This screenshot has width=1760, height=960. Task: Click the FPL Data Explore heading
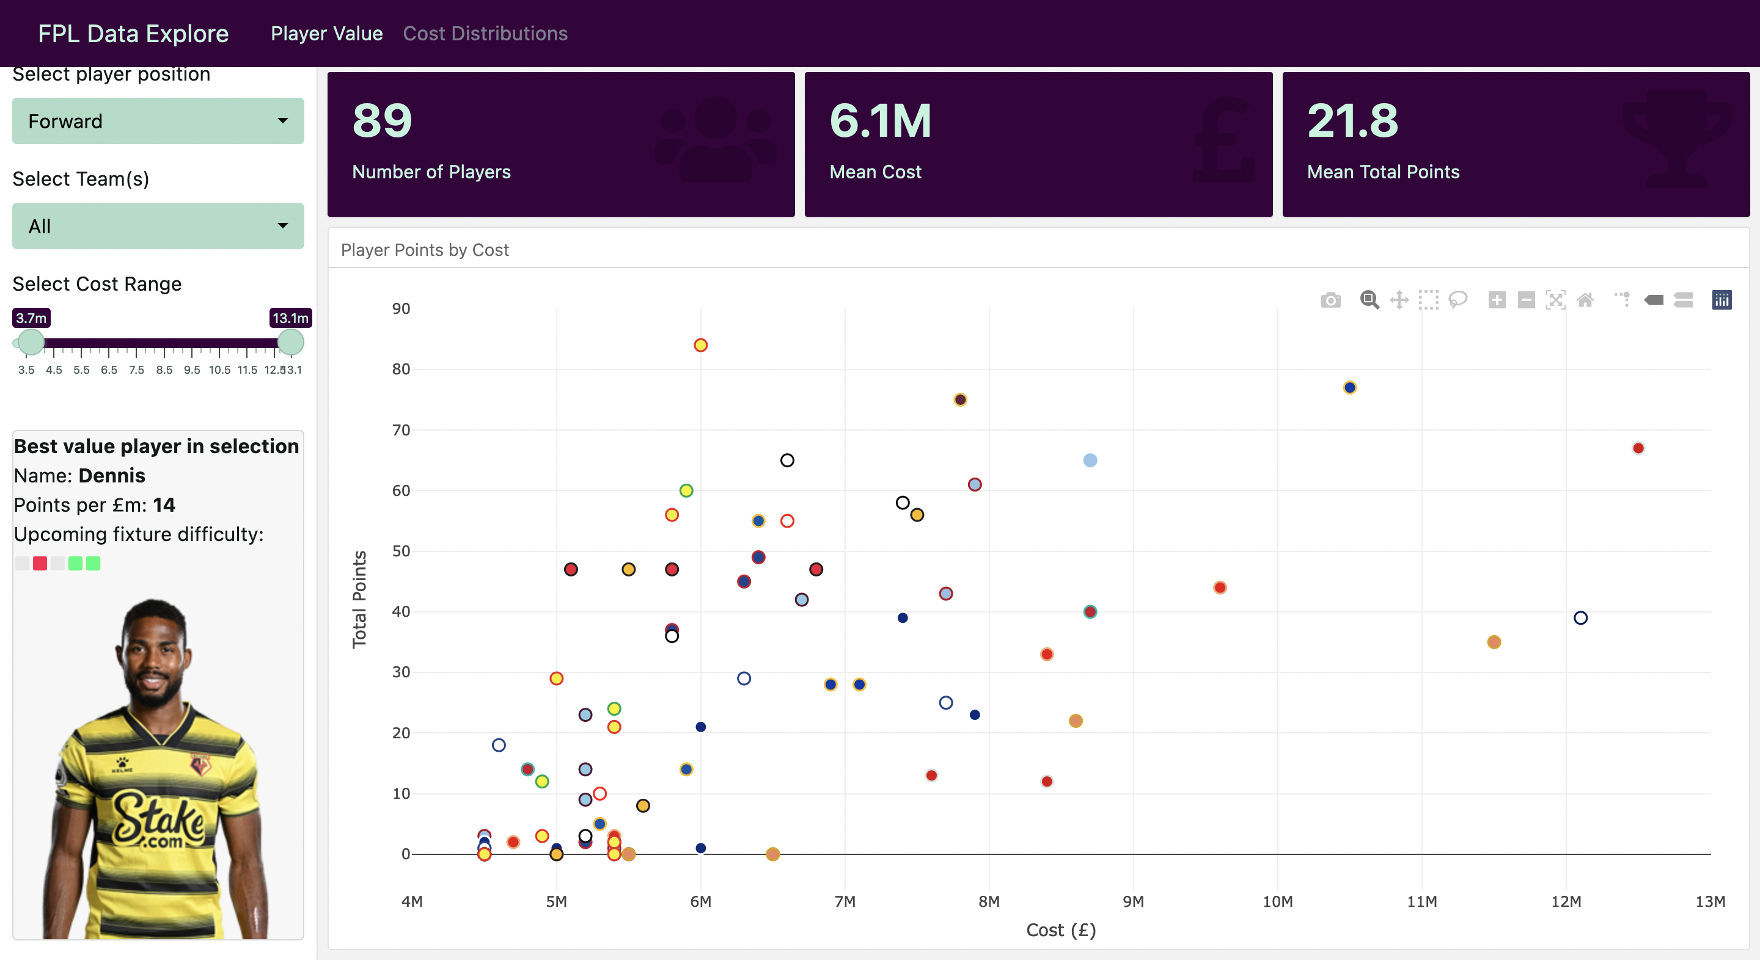point(133,33)
